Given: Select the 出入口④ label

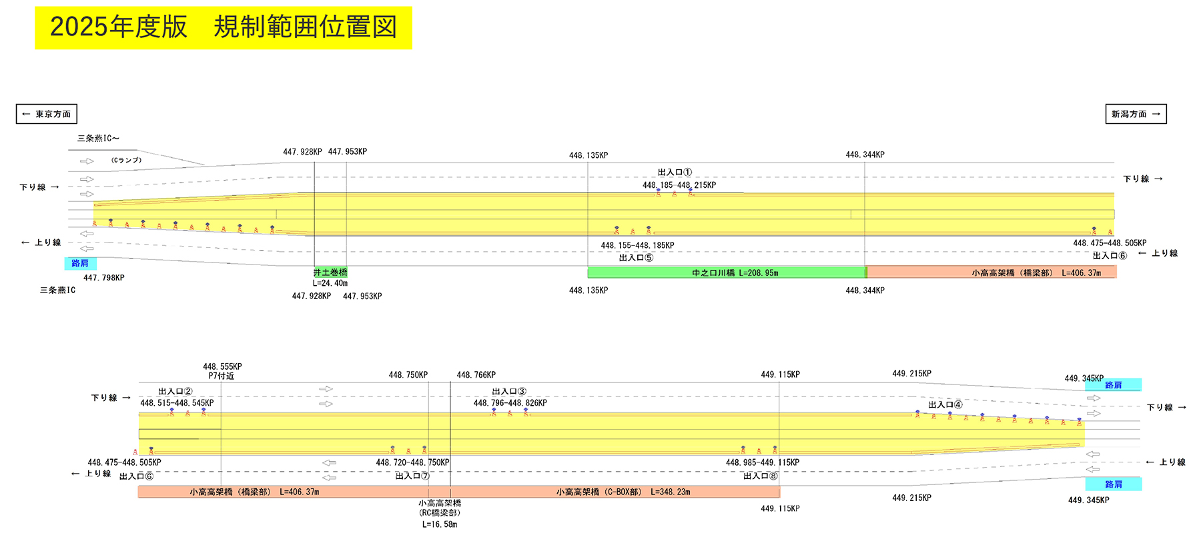Looking at the screenshot, I should point(945,404).
